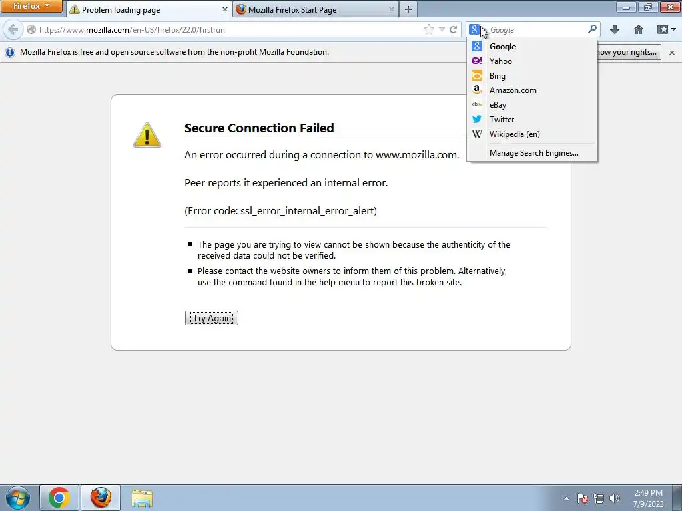This screenshot has width=682, height=511.
Task: Click the Firefox taskbar icon
Action: (101, 498)
